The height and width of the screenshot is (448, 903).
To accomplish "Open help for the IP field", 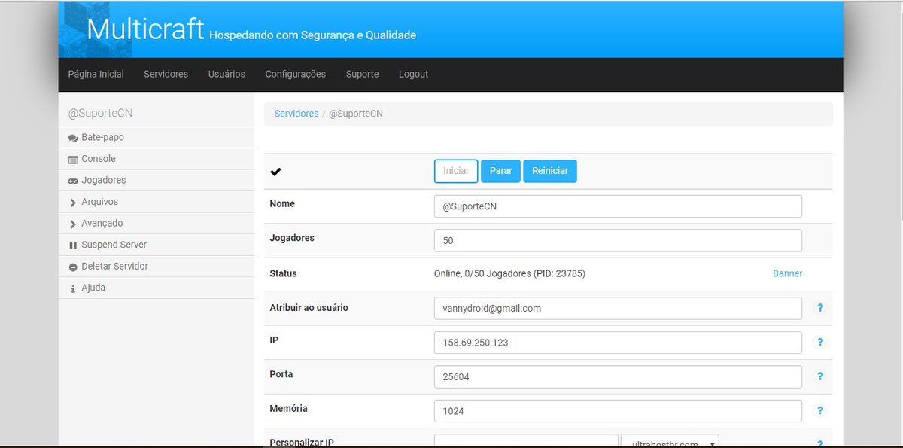I will click(820, 342).
